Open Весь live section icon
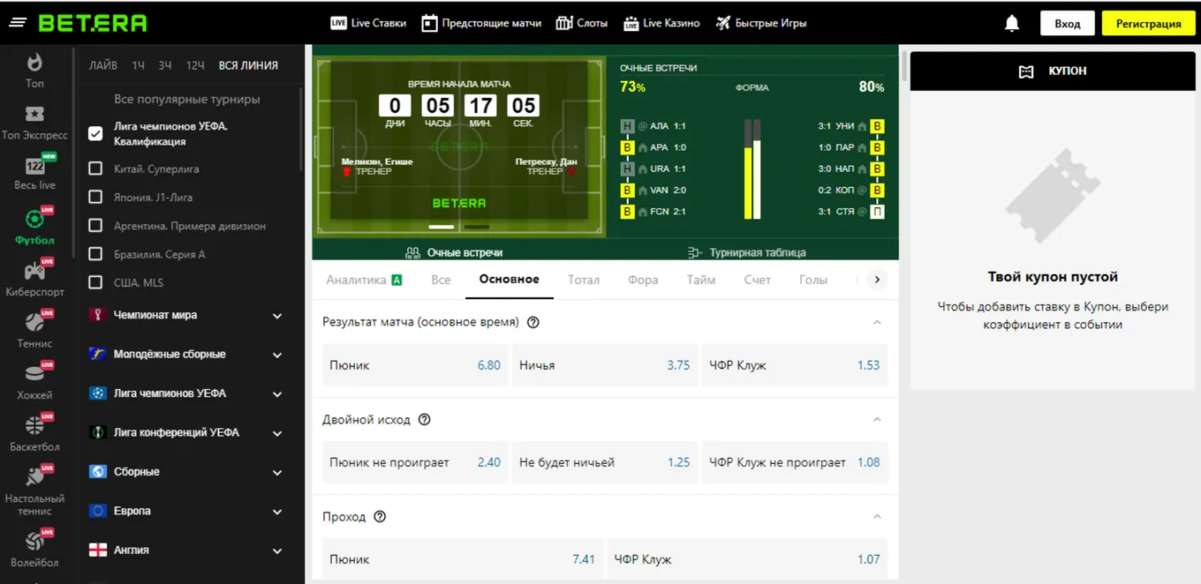The height and width of the screenshot is (584, 1201). [35, 165]
